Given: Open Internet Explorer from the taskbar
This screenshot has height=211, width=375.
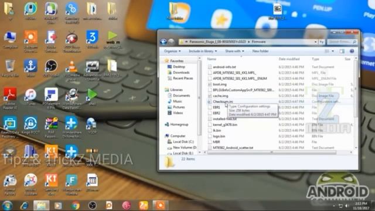Looking at the screenshot, I should point(24,206).
